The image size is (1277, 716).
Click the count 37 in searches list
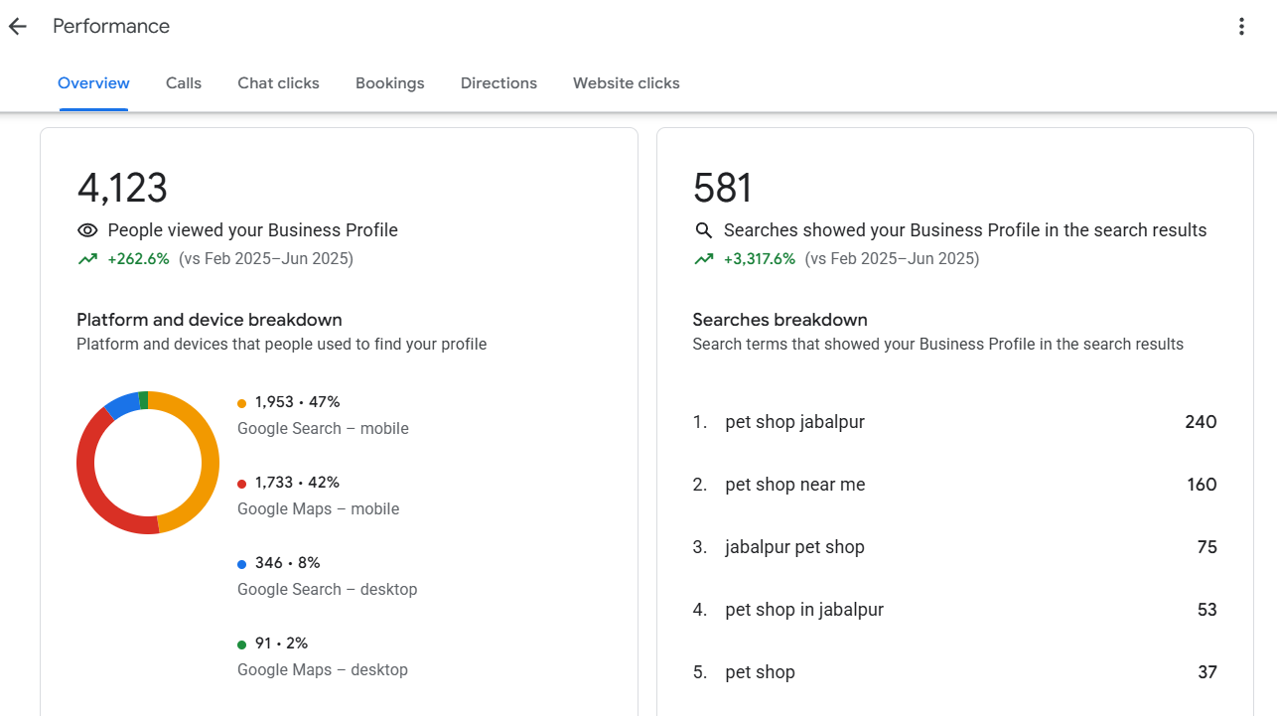[1206, 672]
